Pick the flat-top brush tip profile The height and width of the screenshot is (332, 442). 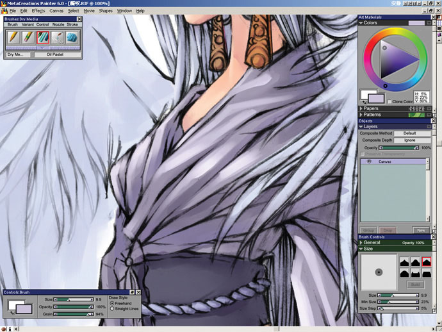[x=427, y=273]
